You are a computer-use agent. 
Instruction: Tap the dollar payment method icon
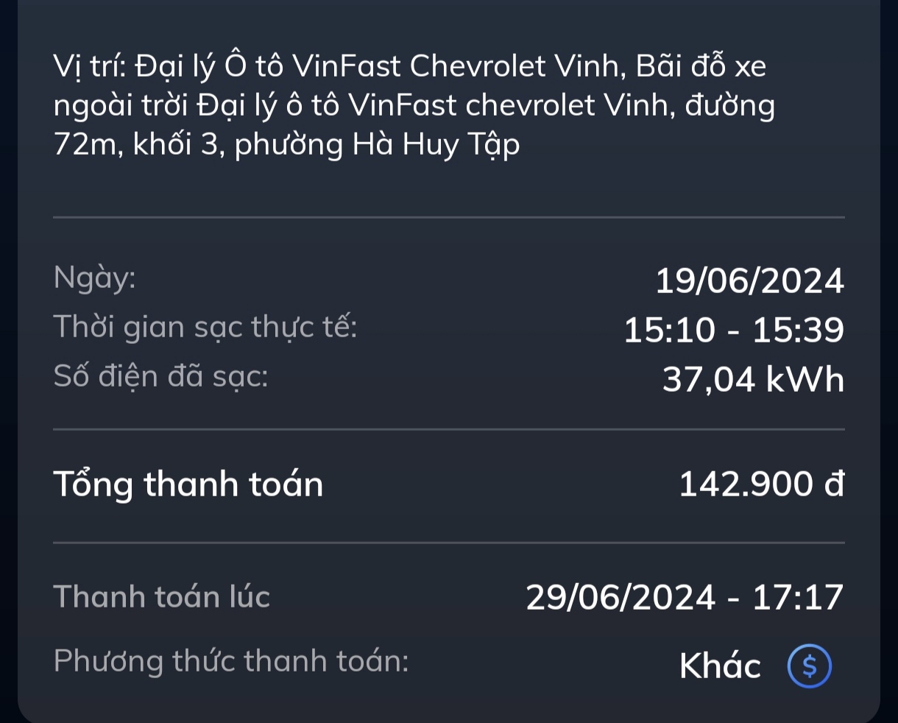[x=809, y=666]
